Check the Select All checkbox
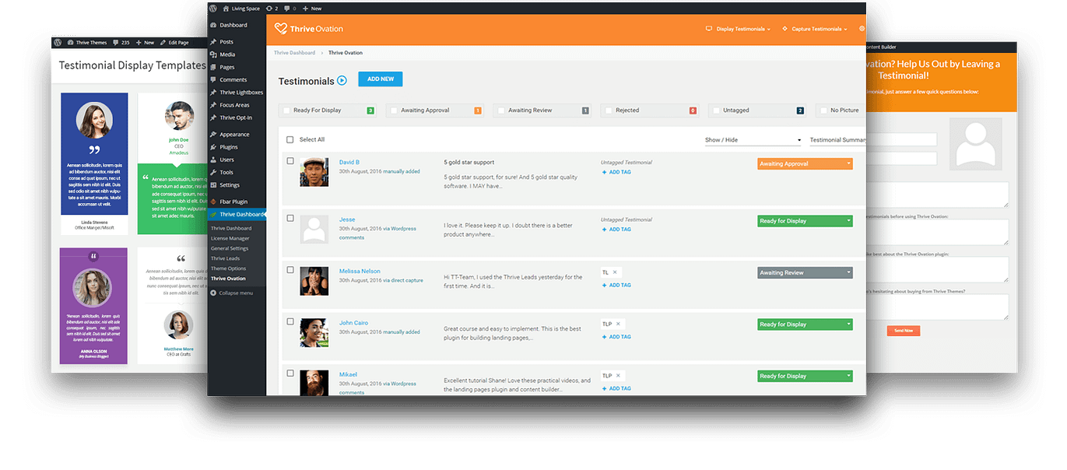The height and width of the screenshot is (470, 1067). [x=290, y=140]
